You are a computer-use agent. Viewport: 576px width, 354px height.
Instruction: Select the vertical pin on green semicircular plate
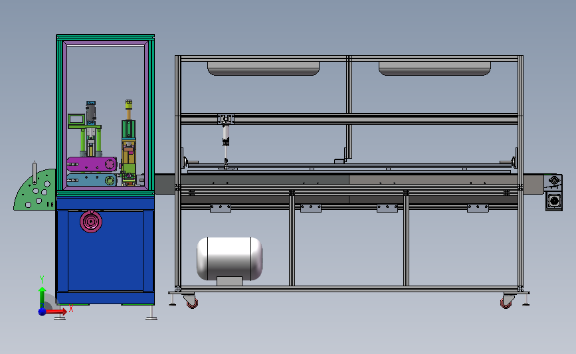35,172
